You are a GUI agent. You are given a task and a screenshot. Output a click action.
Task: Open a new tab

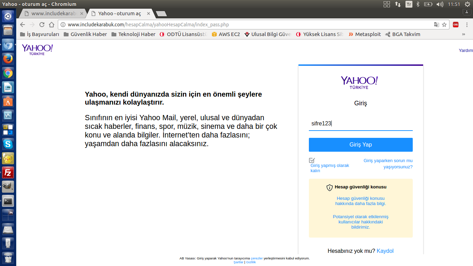(x=161, y=14)
